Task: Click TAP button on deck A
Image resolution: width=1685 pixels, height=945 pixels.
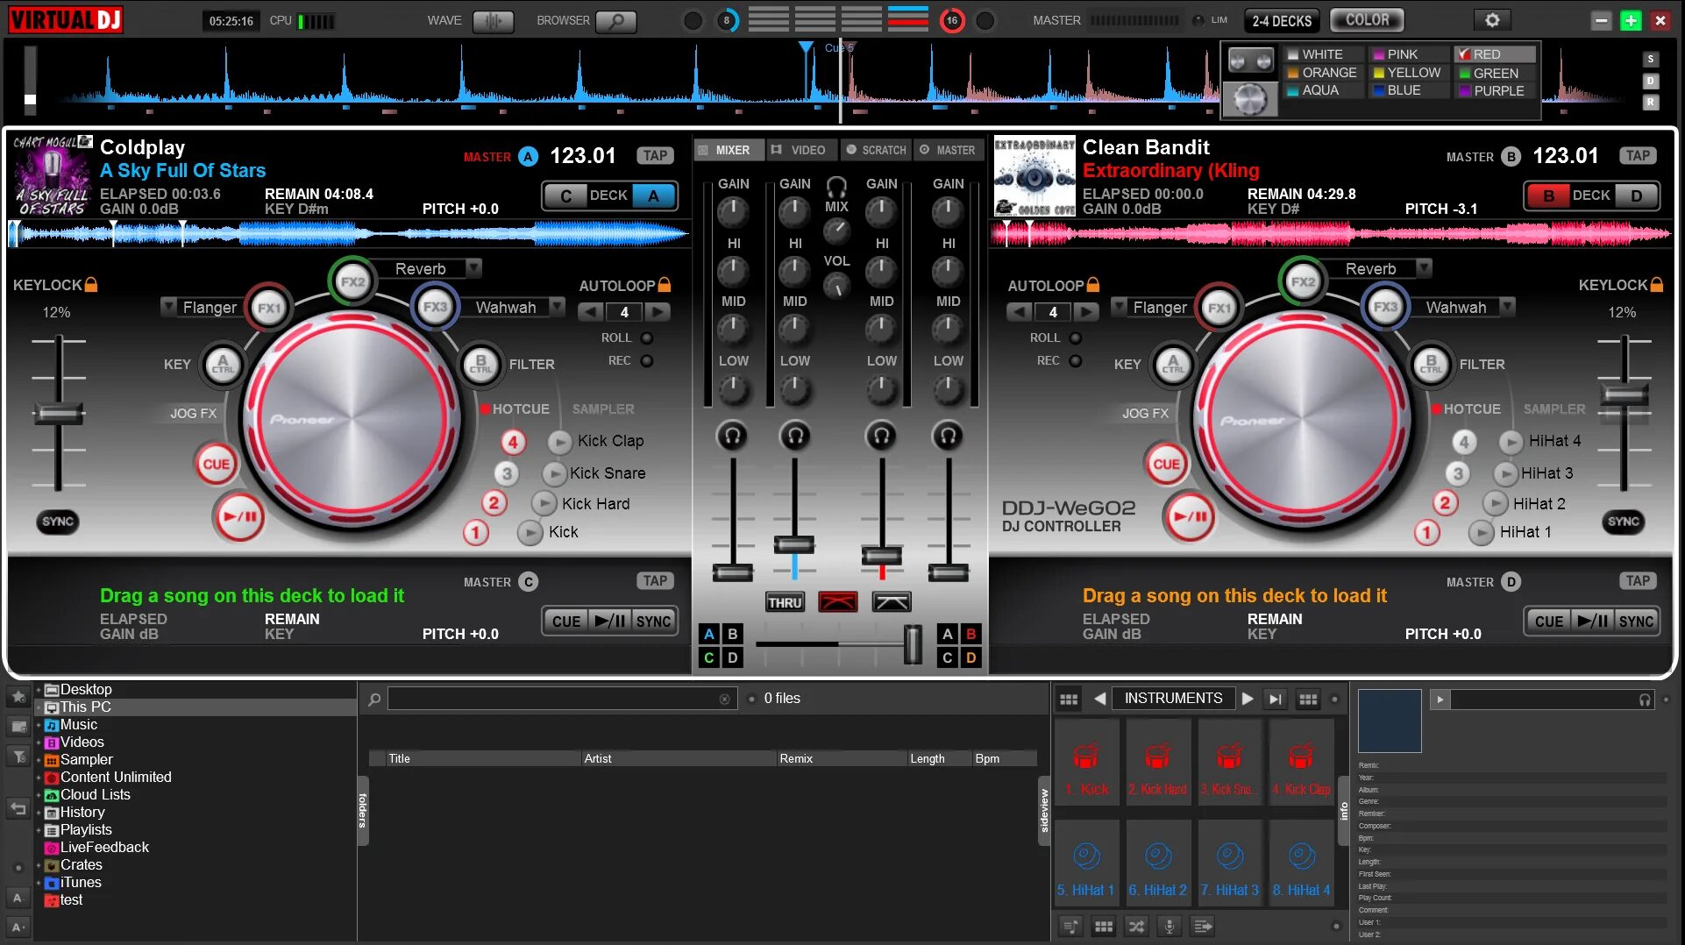Action: [655, 156]
